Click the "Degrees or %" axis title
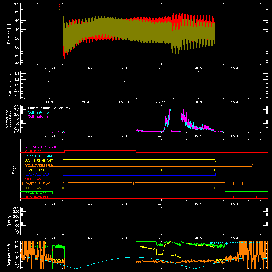Image resolution: width=272 pixels, height=272 pixels. click(9, 255)
